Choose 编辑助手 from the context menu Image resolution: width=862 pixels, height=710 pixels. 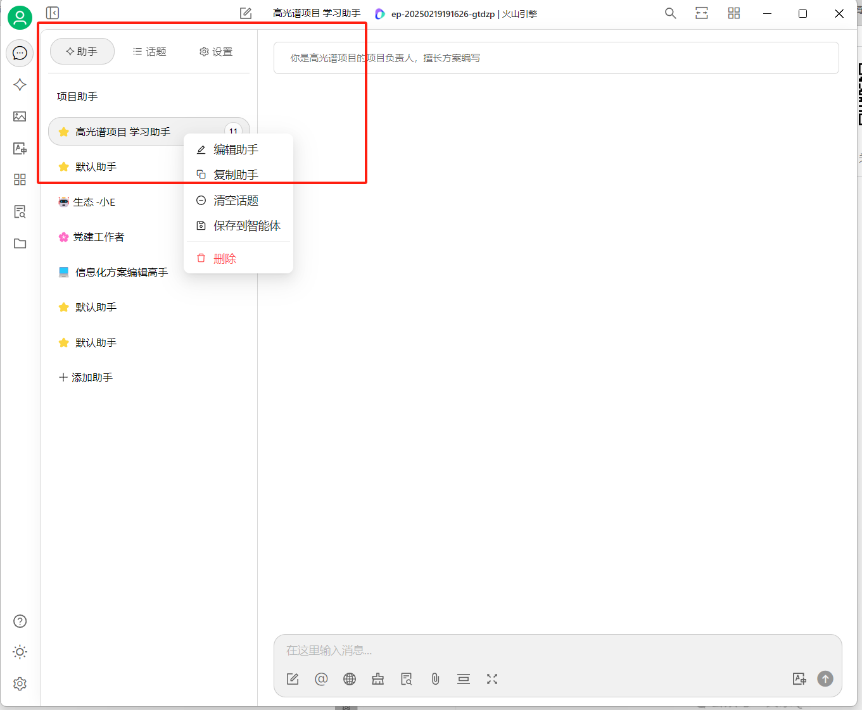[x=236, y=149]
